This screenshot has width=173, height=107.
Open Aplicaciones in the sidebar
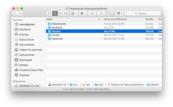(24, 55)
